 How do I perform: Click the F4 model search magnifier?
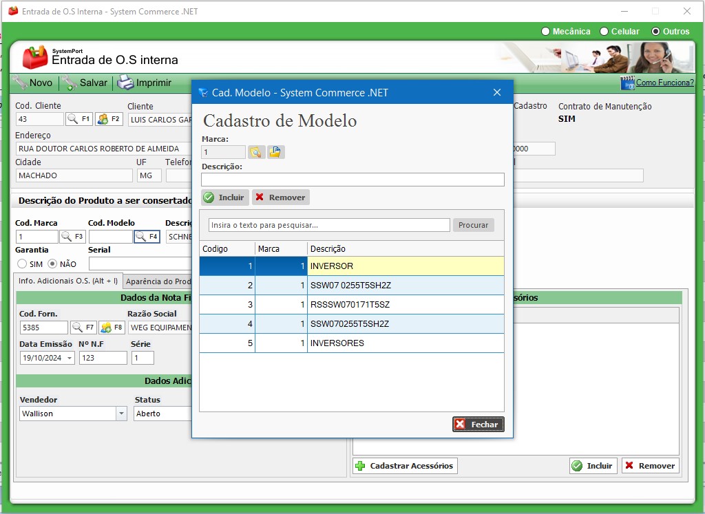[140, 237]
